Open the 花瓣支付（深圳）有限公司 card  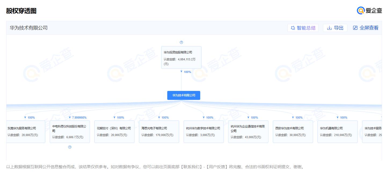[x=114, y=131]
